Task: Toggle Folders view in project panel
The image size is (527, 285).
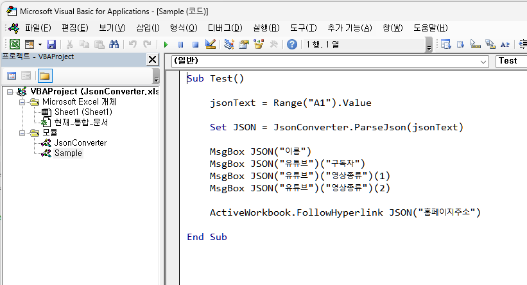Action: pyautogui.click(x=45, y=76)
